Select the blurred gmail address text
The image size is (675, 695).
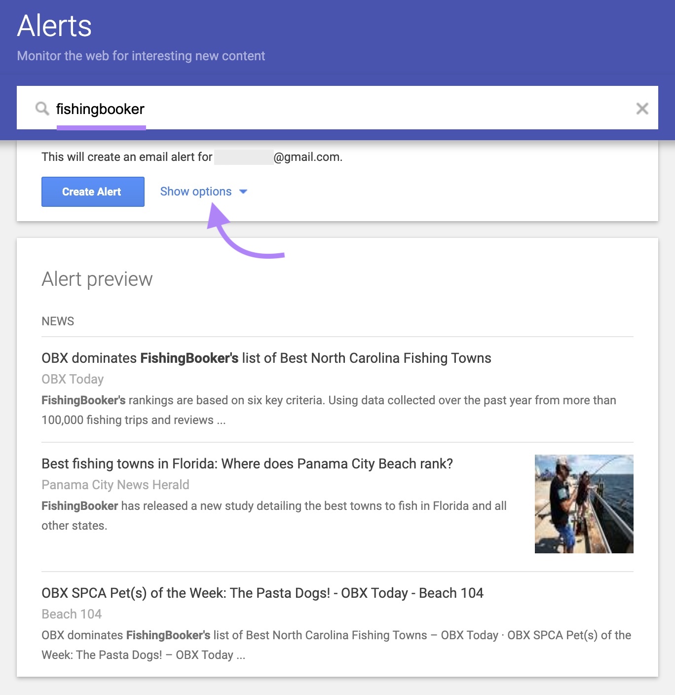(x=244, y=157)
